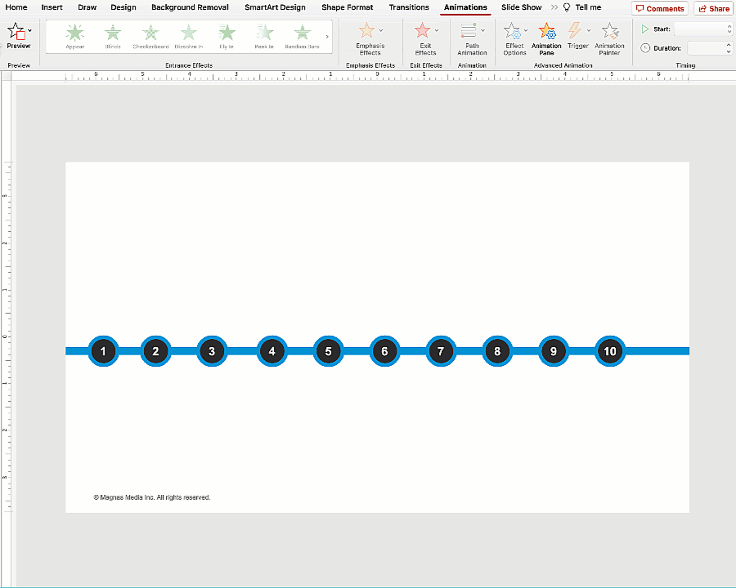The image size is (736, 588).
Task: Apply the Checkerboard entrance effect
Action: [x=150, y=37]
